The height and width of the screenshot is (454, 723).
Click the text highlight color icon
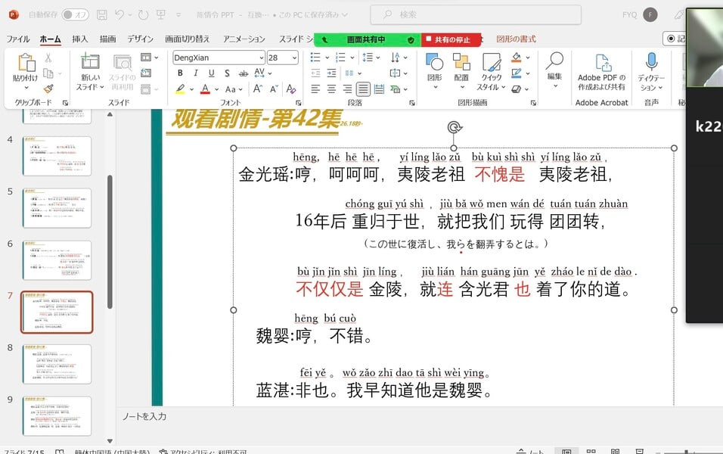(x=180, y=89)
